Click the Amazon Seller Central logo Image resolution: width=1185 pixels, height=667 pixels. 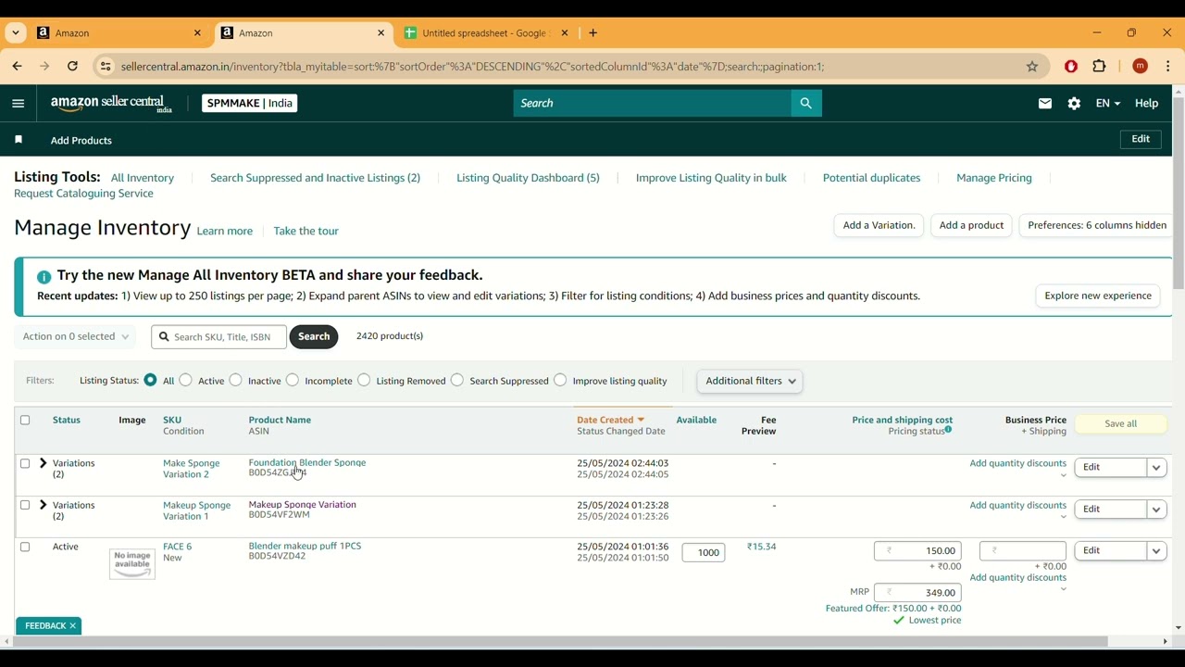pyautogui.click(x=111, y=104)
